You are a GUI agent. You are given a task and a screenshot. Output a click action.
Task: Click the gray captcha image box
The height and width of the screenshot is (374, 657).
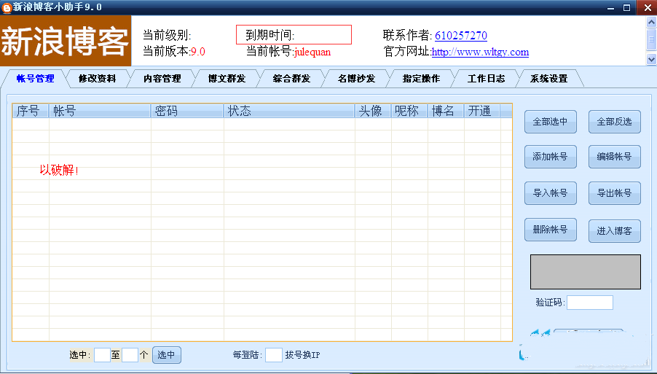pyautogui.click(x=585, y=272)
